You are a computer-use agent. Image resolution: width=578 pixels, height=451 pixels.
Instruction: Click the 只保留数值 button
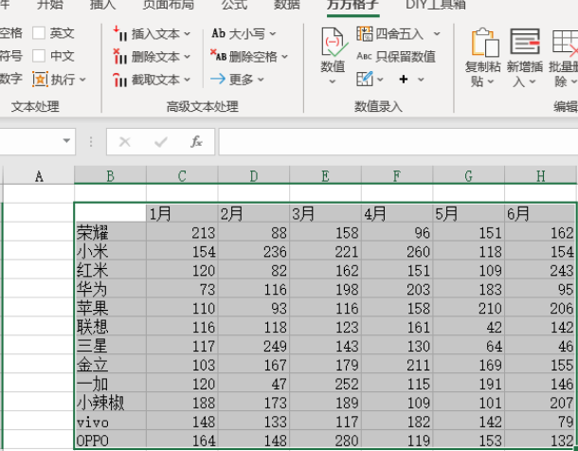[396, 57]
